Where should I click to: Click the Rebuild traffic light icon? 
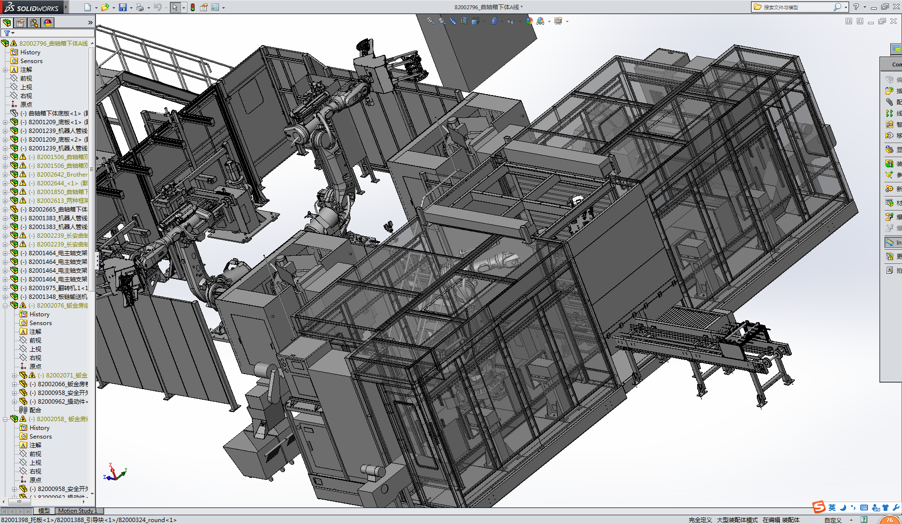coord(193,7)
